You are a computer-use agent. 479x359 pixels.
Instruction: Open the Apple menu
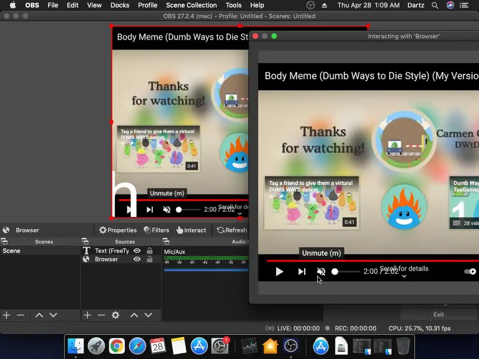(13, 5)
